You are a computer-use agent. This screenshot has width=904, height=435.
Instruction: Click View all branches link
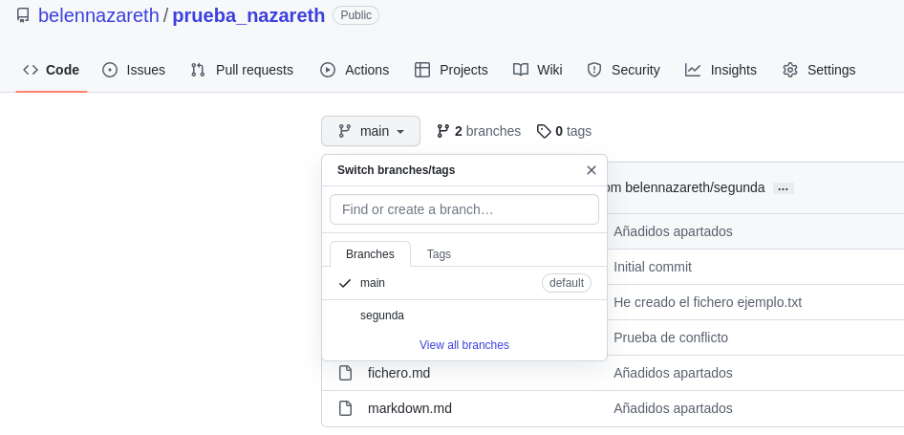coord(464,345)
